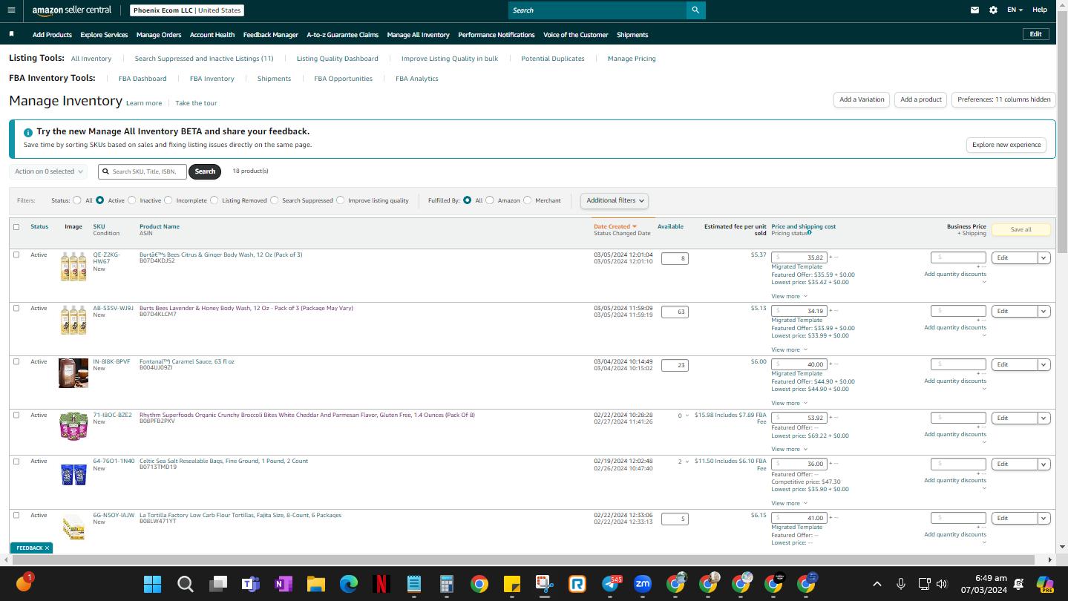Click Preferences: 11 columns hidden button
The height and width of the screenshot is (601, 1068).
(x=1003, y=99)
